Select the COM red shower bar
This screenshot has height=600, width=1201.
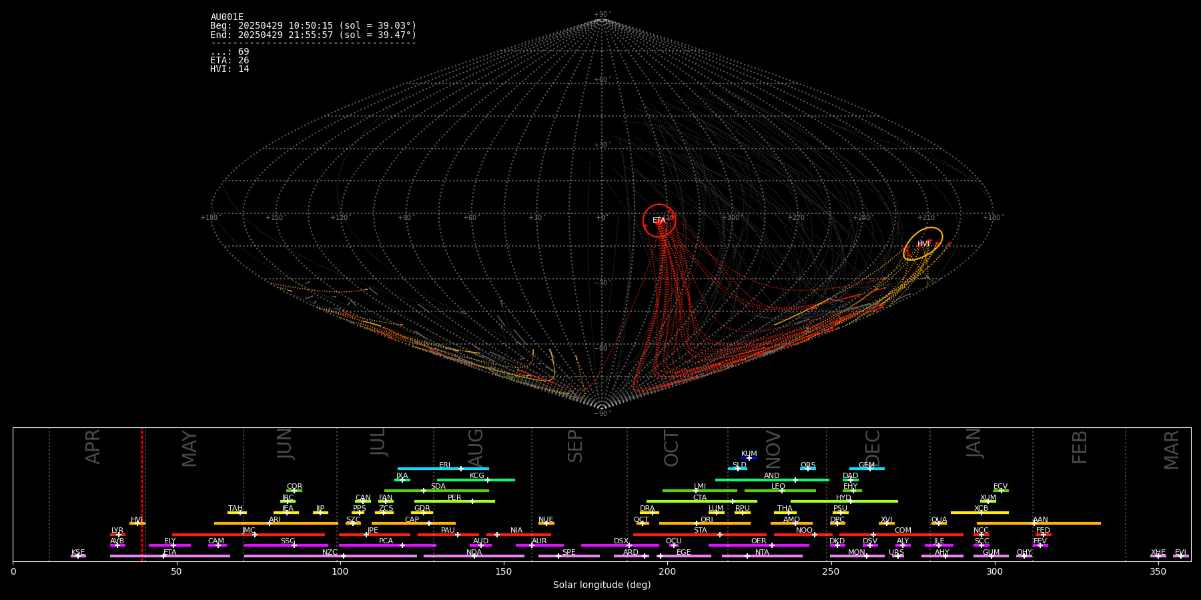902,535
